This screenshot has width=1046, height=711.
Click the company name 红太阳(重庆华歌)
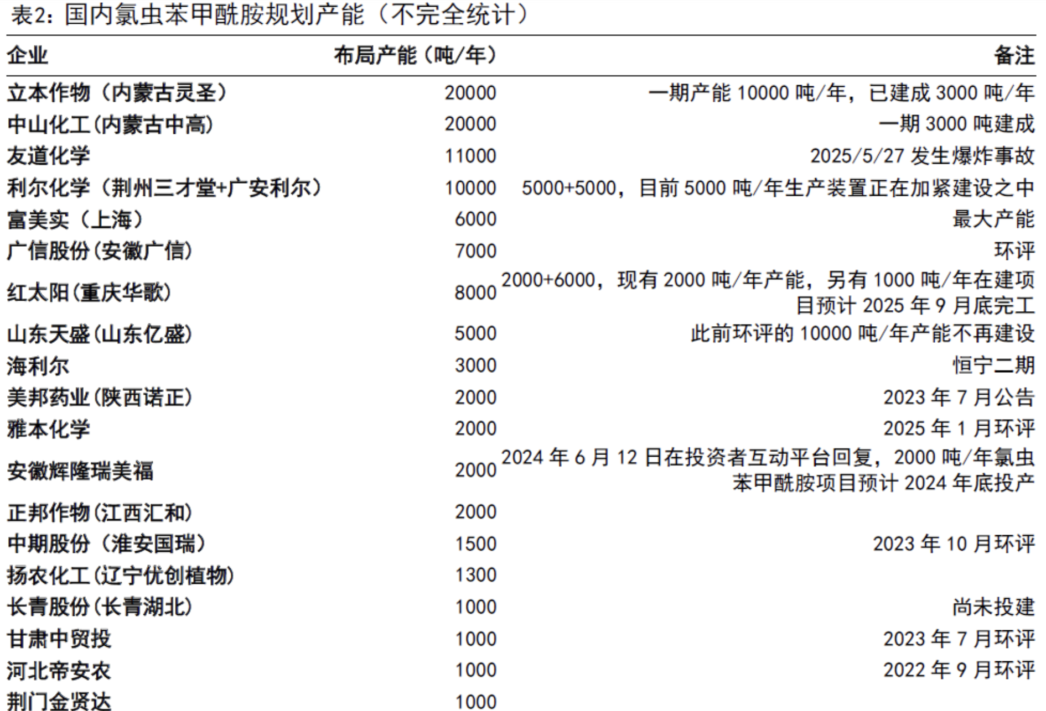89,292
